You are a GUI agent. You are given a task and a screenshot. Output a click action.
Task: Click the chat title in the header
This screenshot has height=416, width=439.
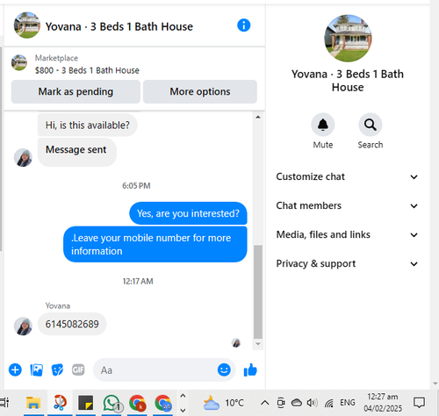(x=119, y=26)
